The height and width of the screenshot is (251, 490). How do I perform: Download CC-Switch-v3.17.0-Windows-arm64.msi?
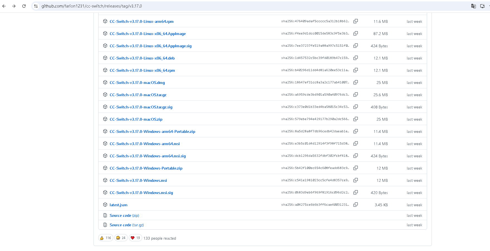tap(145, 144)
